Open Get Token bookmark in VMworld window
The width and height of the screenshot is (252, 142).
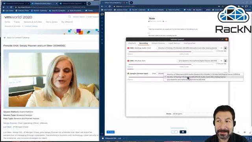8,11
